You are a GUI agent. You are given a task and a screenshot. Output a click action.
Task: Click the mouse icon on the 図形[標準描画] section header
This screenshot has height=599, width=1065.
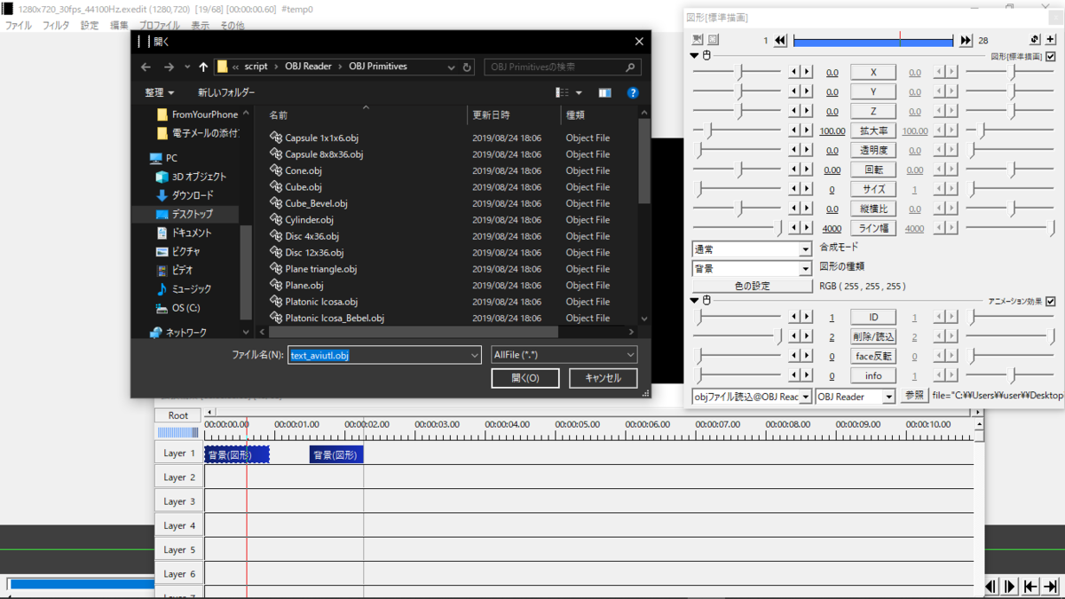(707, 56)
